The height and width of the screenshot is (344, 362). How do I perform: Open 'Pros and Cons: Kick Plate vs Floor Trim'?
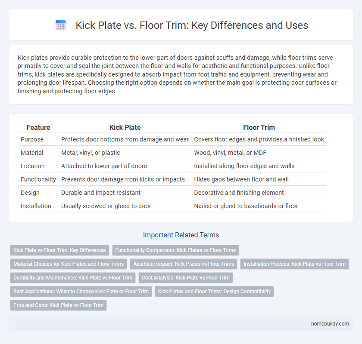tap(58, 305)
